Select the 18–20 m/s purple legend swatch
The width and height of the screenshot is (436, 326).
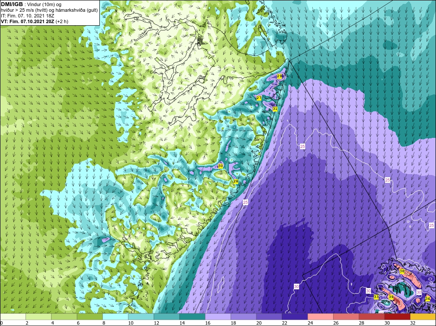(x=244, y=317)
